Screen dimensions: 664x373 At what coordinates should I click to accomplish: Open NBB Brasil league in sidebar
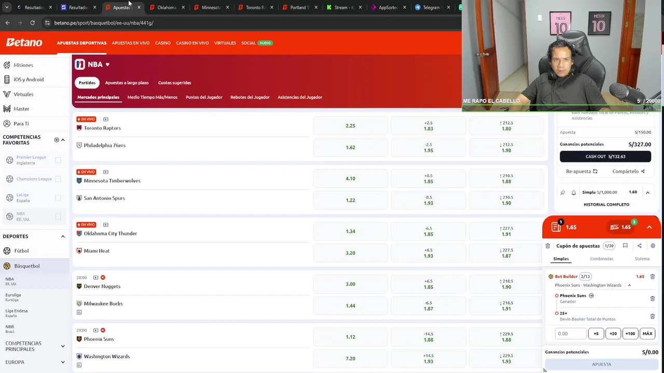point(10,329)
